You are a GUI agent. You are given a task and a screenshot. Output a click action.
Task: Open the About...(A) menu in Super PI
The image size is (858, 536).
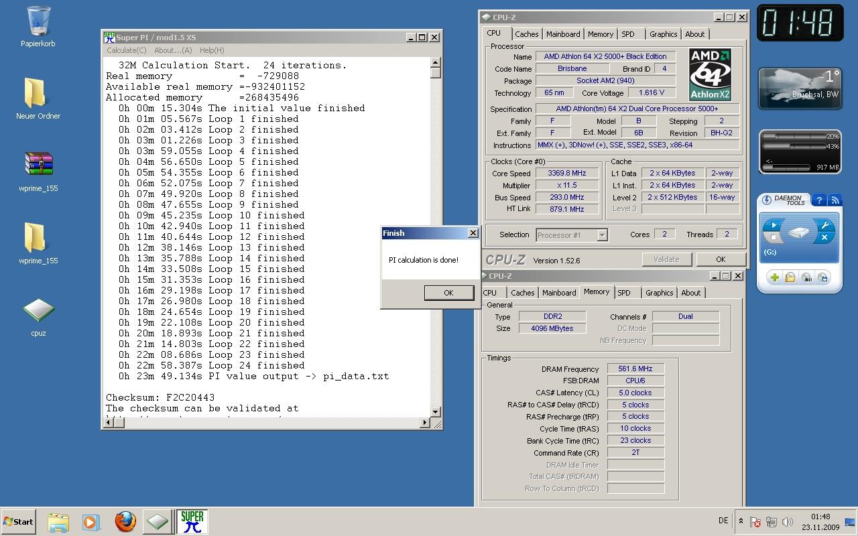coord(173,50)
